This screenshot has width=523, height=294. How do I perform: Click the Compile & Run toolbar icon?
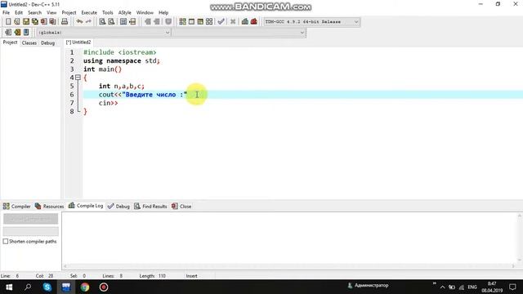200,22
